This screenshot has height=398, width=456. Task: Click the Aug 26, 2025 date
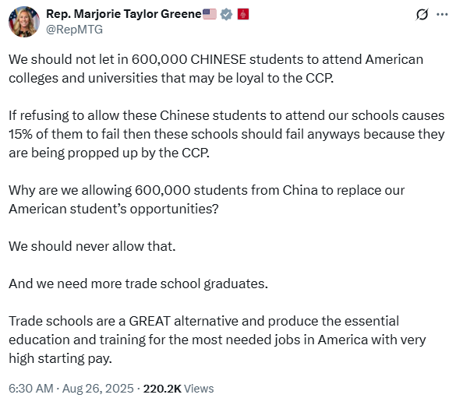[x=98, y=389]
